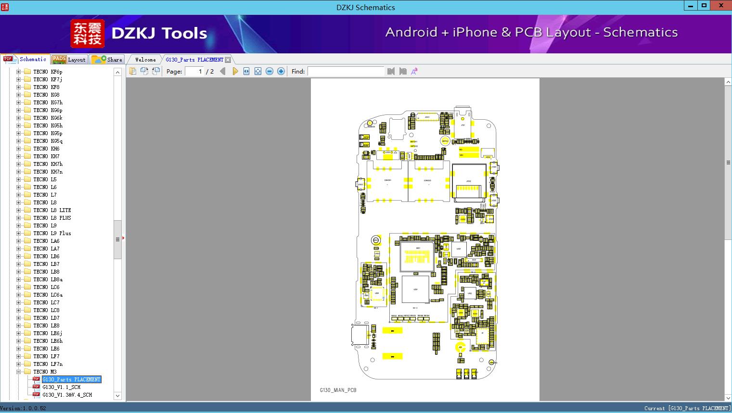732x413 pixels.
Task: Type in the Find search field
Action: point(346,71)
